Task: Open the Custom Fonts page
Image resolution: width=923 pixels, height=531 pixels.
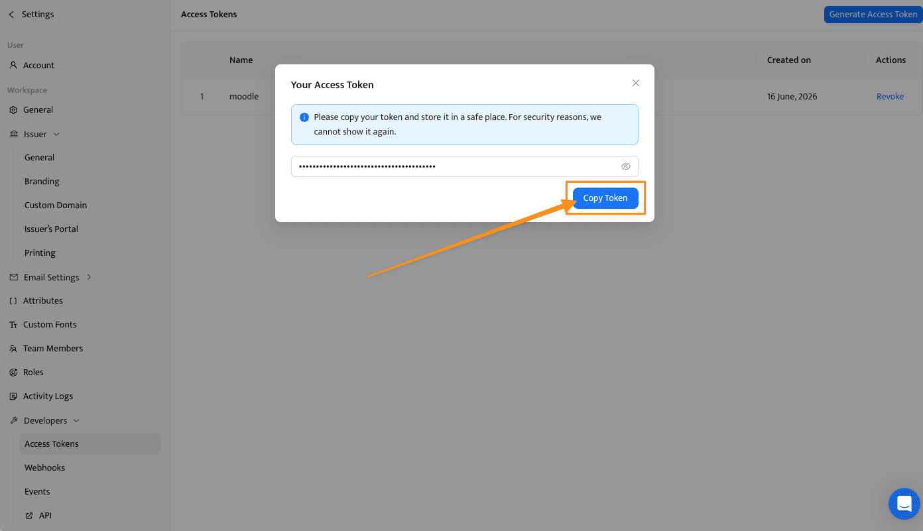Action: coord(50,324)
